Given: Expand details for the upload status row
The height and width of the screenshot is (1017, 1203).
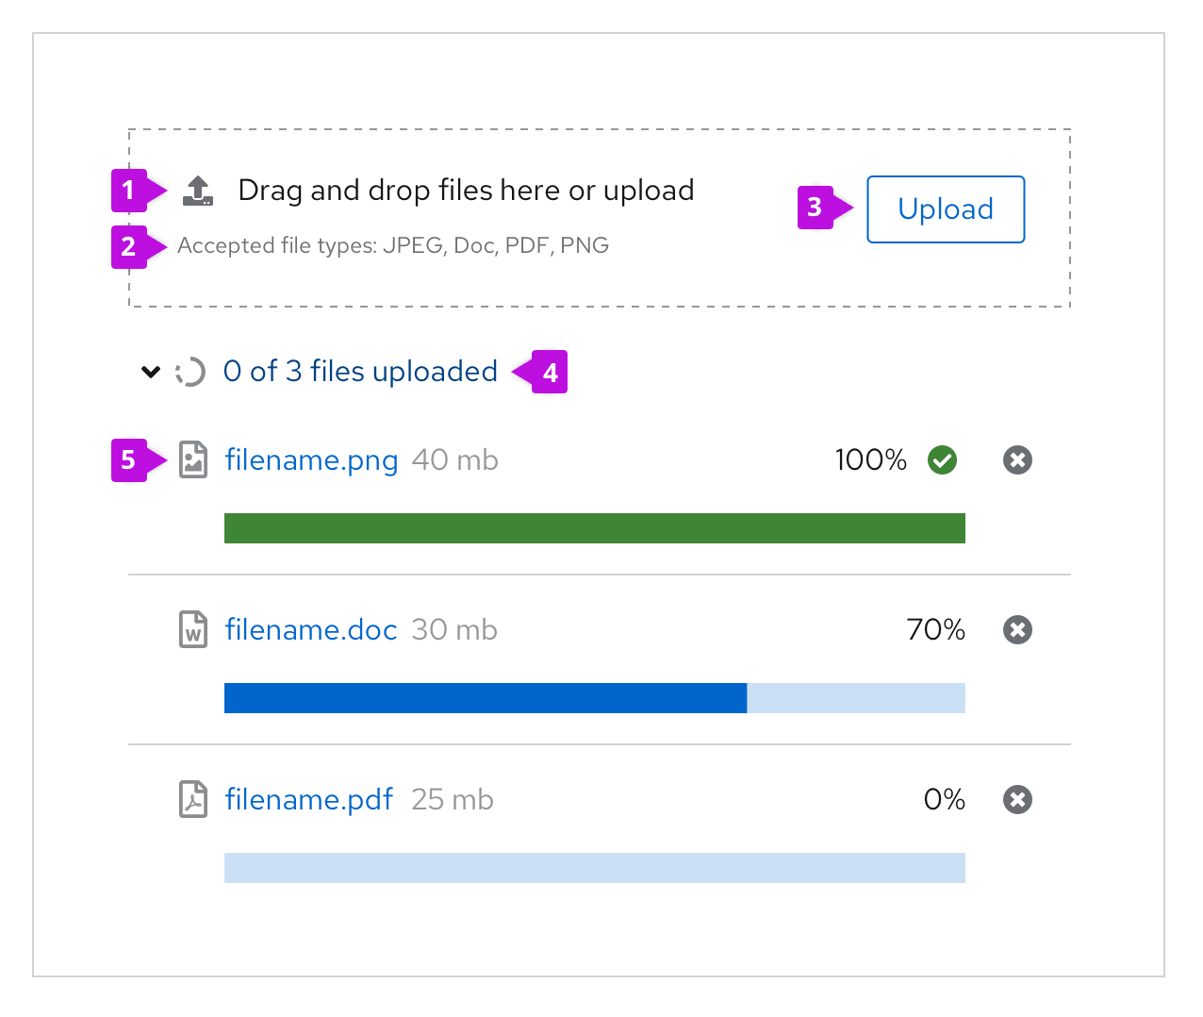Looking at the screenshot, I should click(x=151, y=372).
